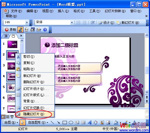Insert WordArt from drawing toolbar
This screenshot has height=133, width=150.
coord(90,122)
